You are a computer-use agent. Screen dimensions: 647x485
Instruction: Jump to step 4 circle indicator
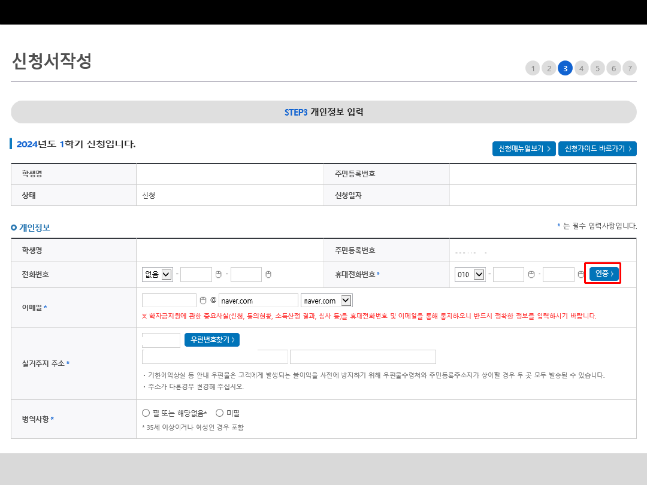coord(581,68)
